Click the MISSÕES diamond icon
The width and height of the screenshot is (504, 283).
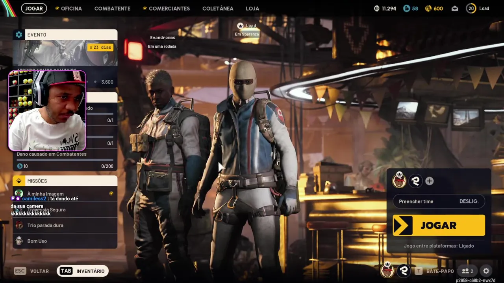[x=19, y=181]
